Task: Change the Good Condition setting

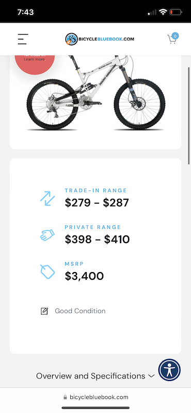Action: coord(80,311)
